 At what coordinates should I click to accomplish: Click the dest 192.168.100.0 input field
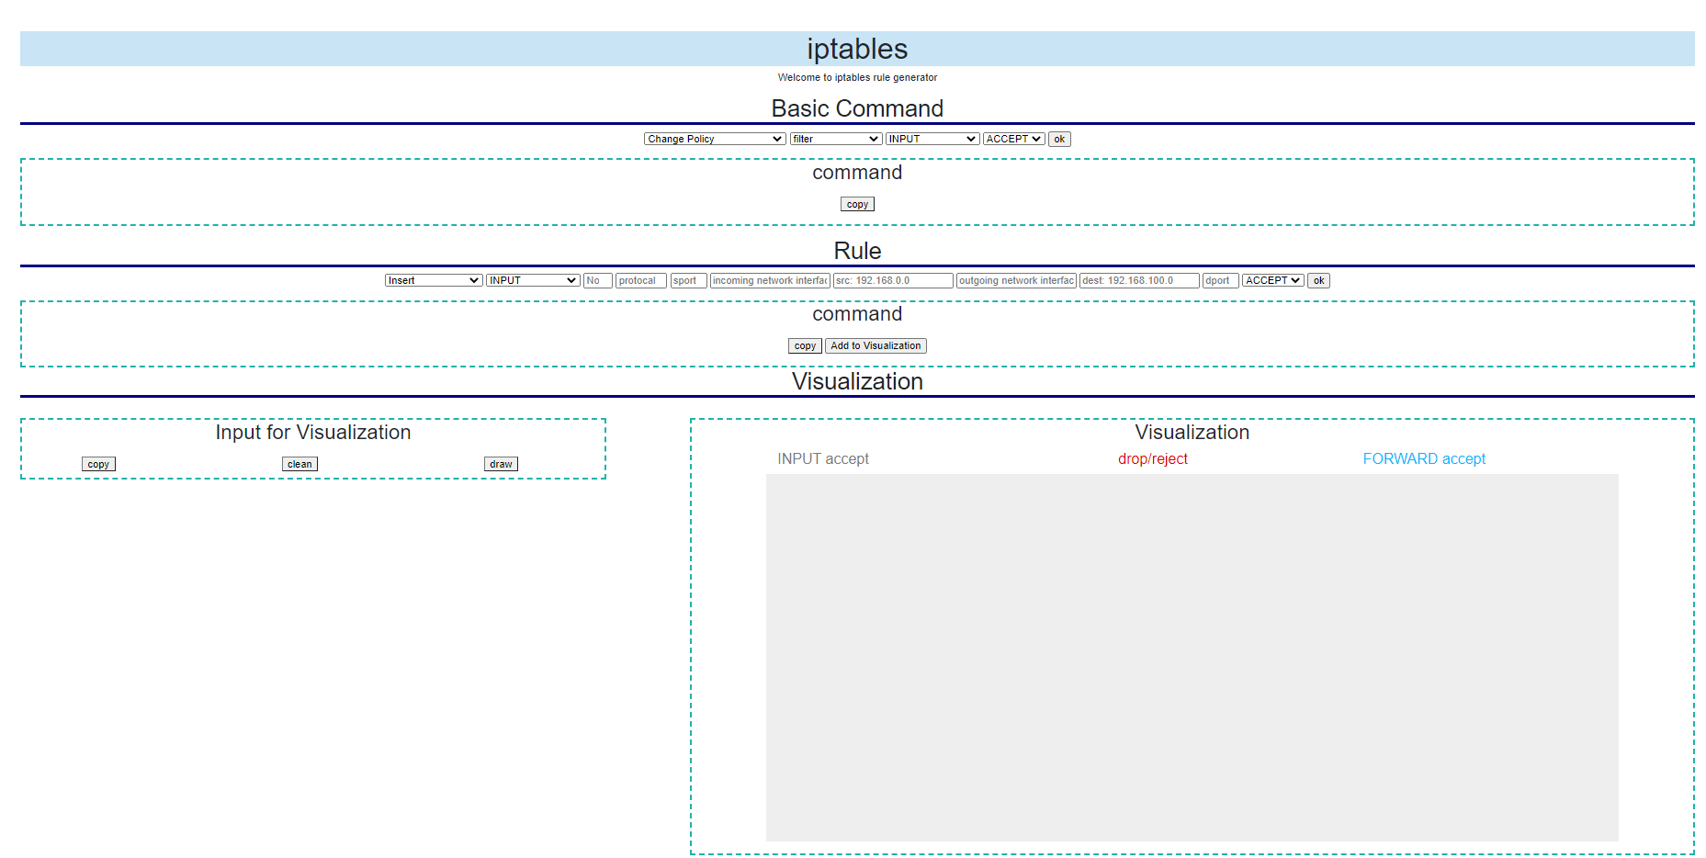pyautogui.click(x=1138, y=280)
